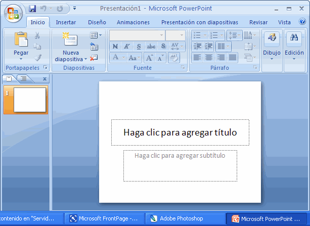Select the Format Painter brush
310x226 pixels.
click(37, 58)
